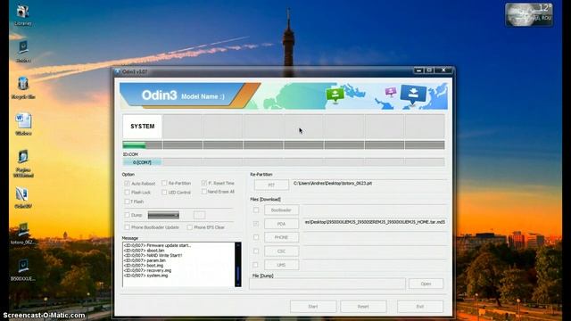Enable the LED Control checkbox
This screenshot has width=571, height=321.
(164, 193)
